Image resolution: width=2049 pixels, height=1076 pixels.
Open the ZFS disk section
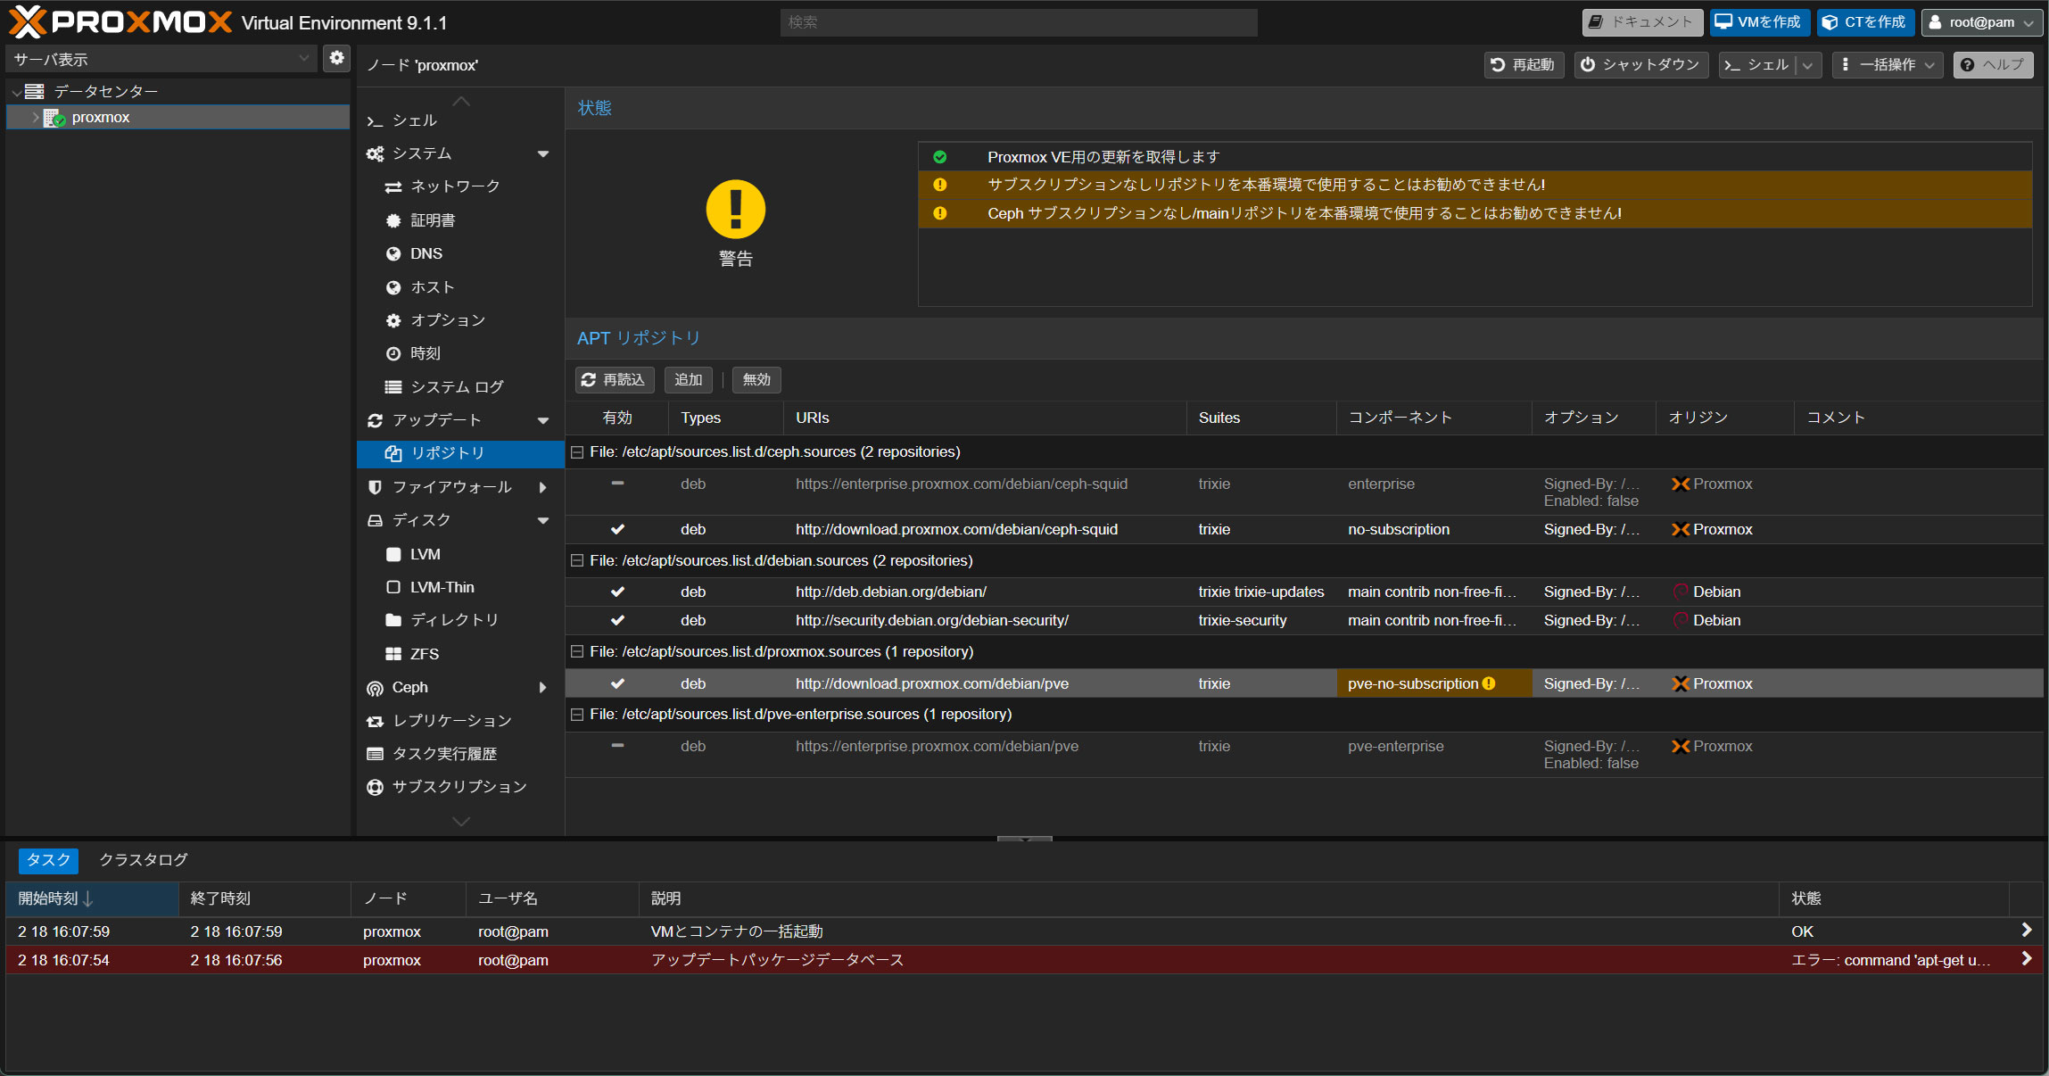pyautogui.click(x=424, y=654)
